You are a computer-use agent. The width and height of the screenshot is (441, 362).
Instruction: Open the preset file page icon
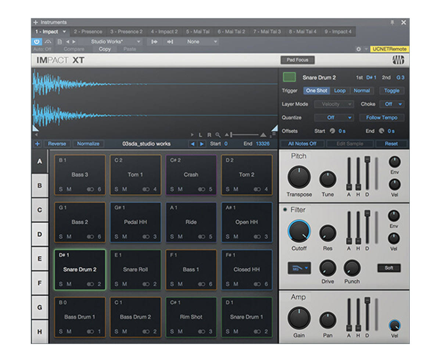point(60,42)
